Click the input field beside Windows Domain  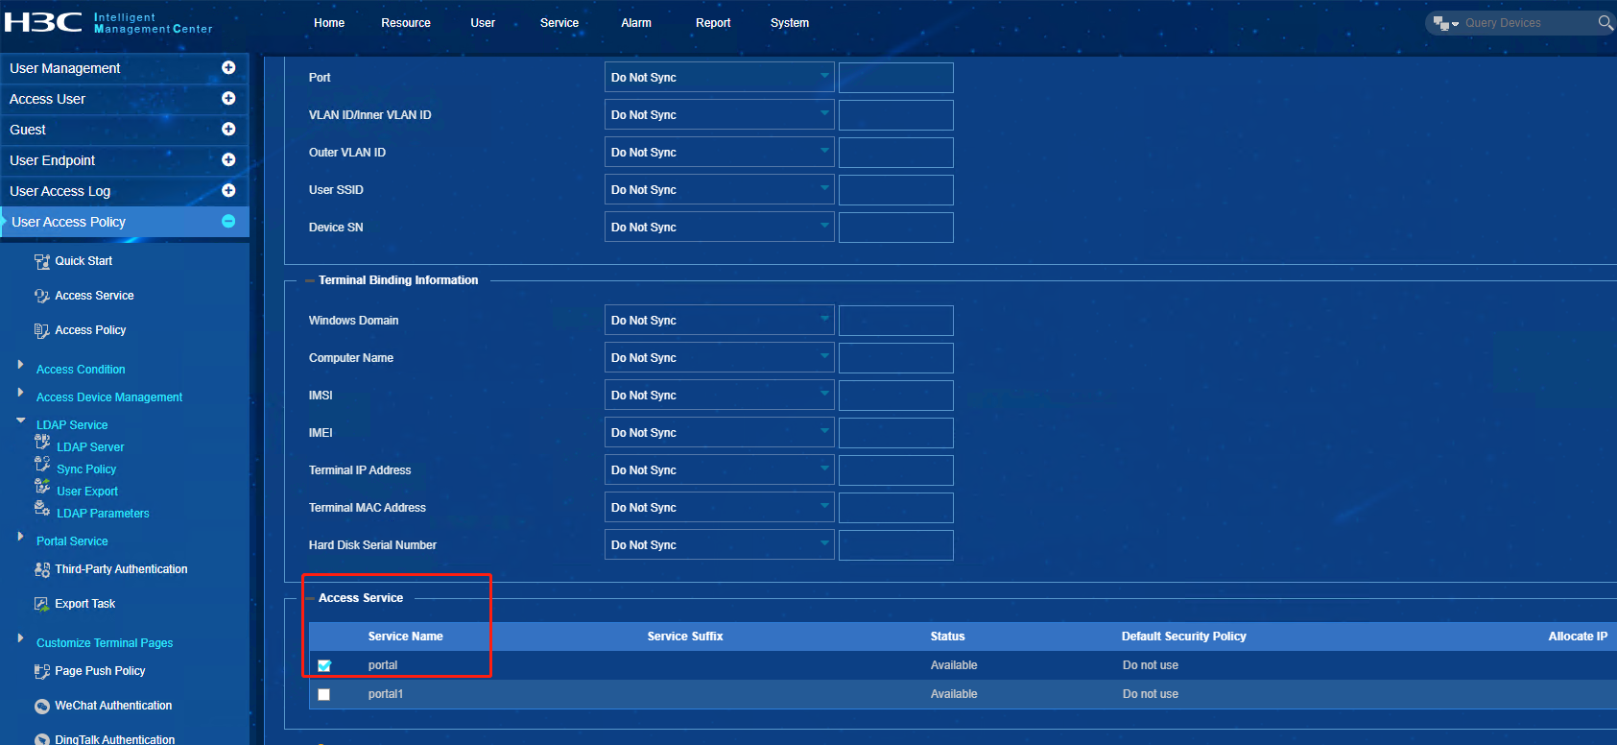click(895, 321)
